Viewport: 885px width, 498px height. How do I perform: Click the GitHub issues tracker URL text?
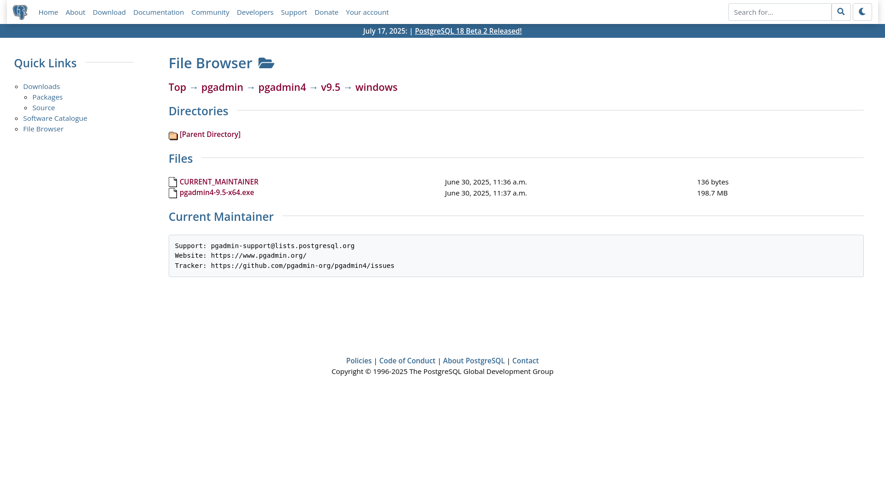(302, 266)
